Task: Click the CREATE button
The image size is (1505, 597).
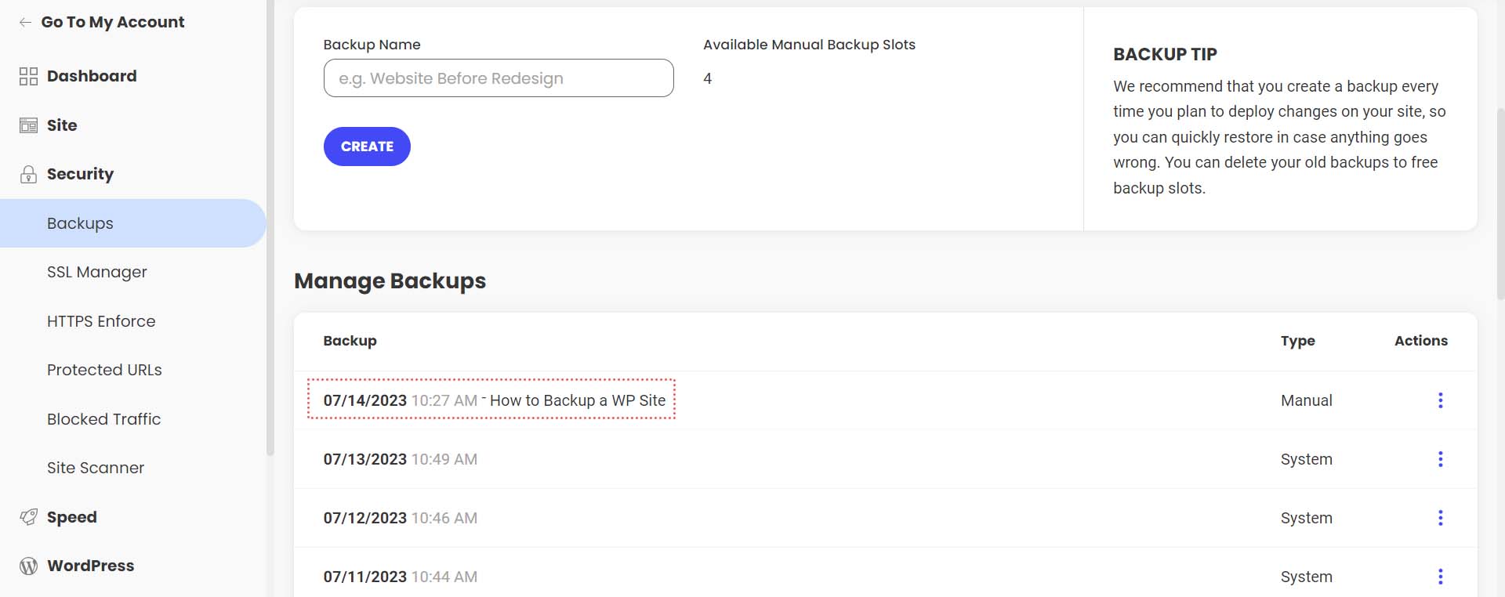Action: coord(366,146)
